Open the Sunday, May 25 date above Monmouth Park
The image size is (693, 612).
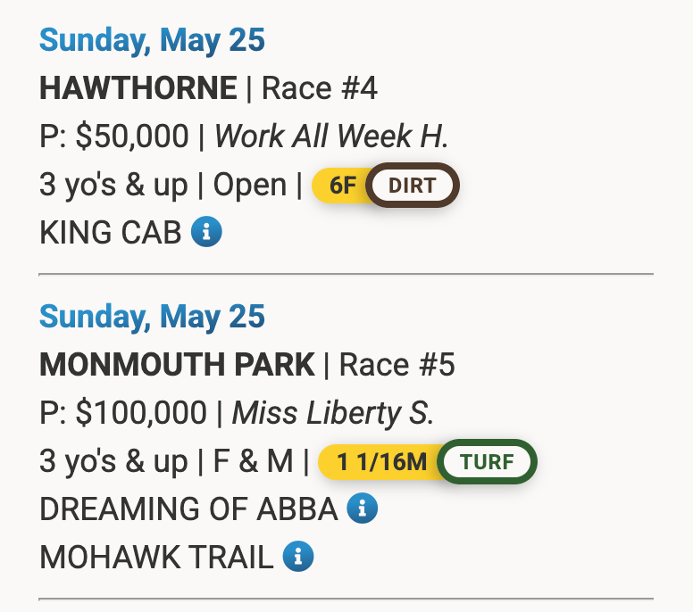pos(153,317)
